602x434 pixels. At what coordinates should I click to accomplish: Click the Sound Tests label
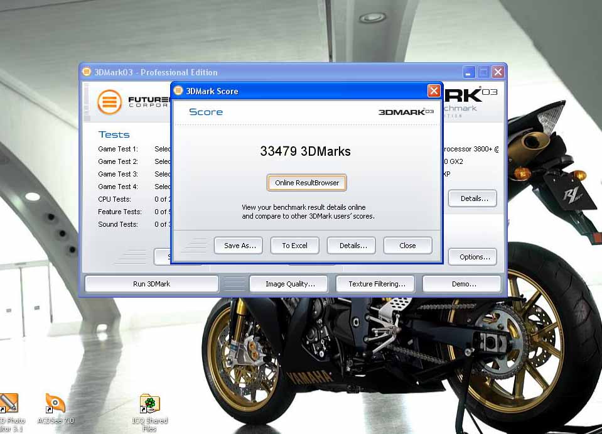click(118, 224)
